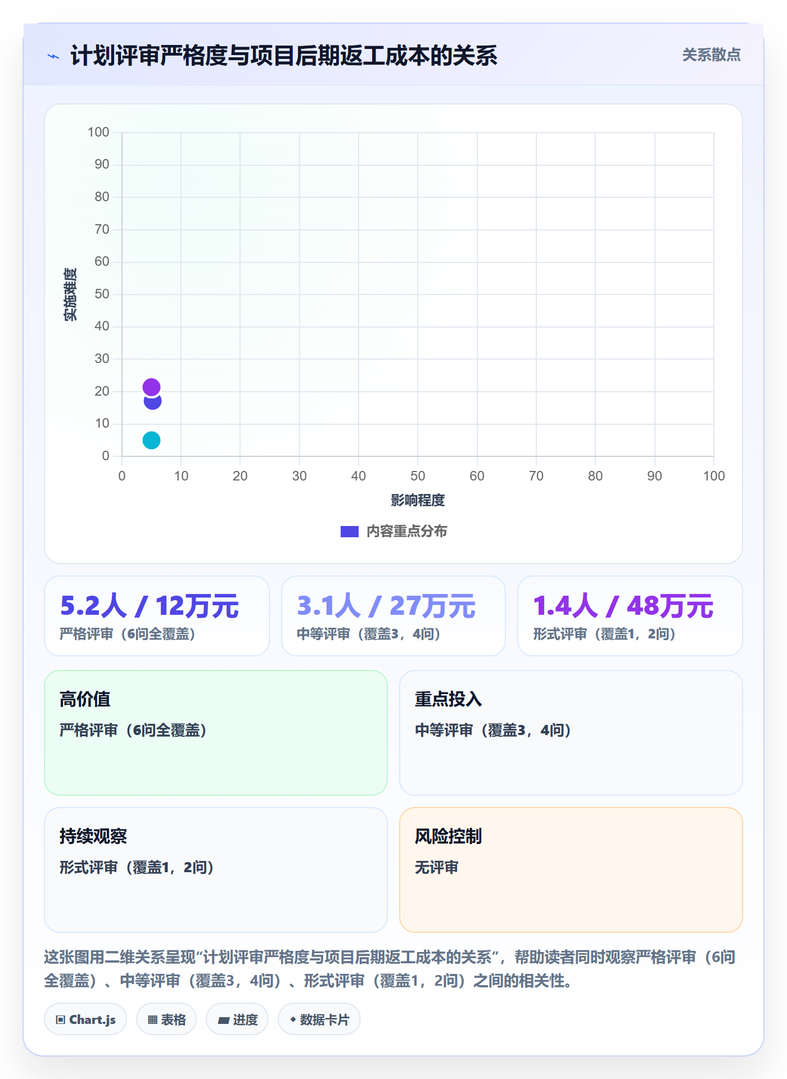Click the purple scatter point near 20
Image resolution: width=787 pixels, height=1079 pixels.
click(x=151, y=387)
